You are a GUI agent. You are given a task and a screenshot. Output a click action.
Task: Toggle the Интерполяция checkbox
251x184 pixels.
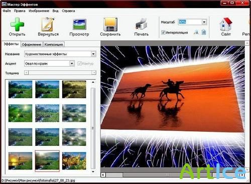pyautogui.click(x=163, y=32)
